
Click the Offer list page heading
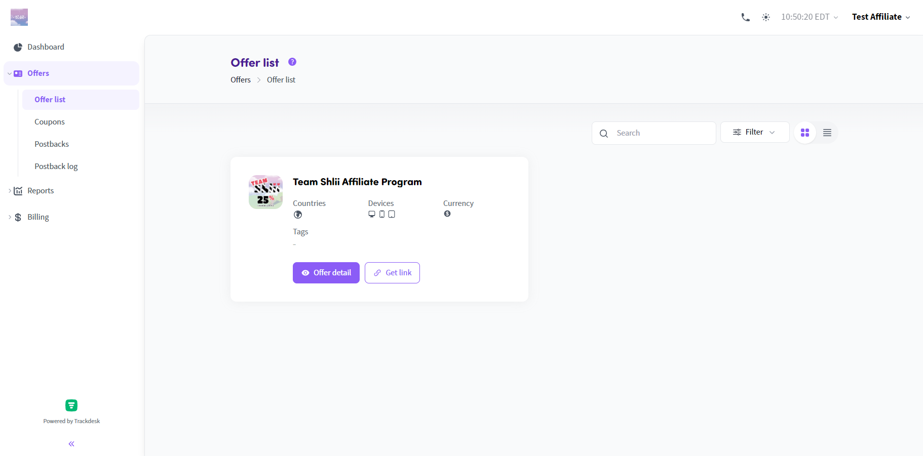click(x=255, y=63)
